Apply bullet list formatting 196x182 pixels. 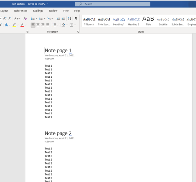33,18
